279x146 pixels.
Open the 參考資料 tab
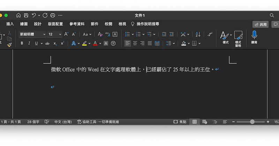[x=77, y=24]
